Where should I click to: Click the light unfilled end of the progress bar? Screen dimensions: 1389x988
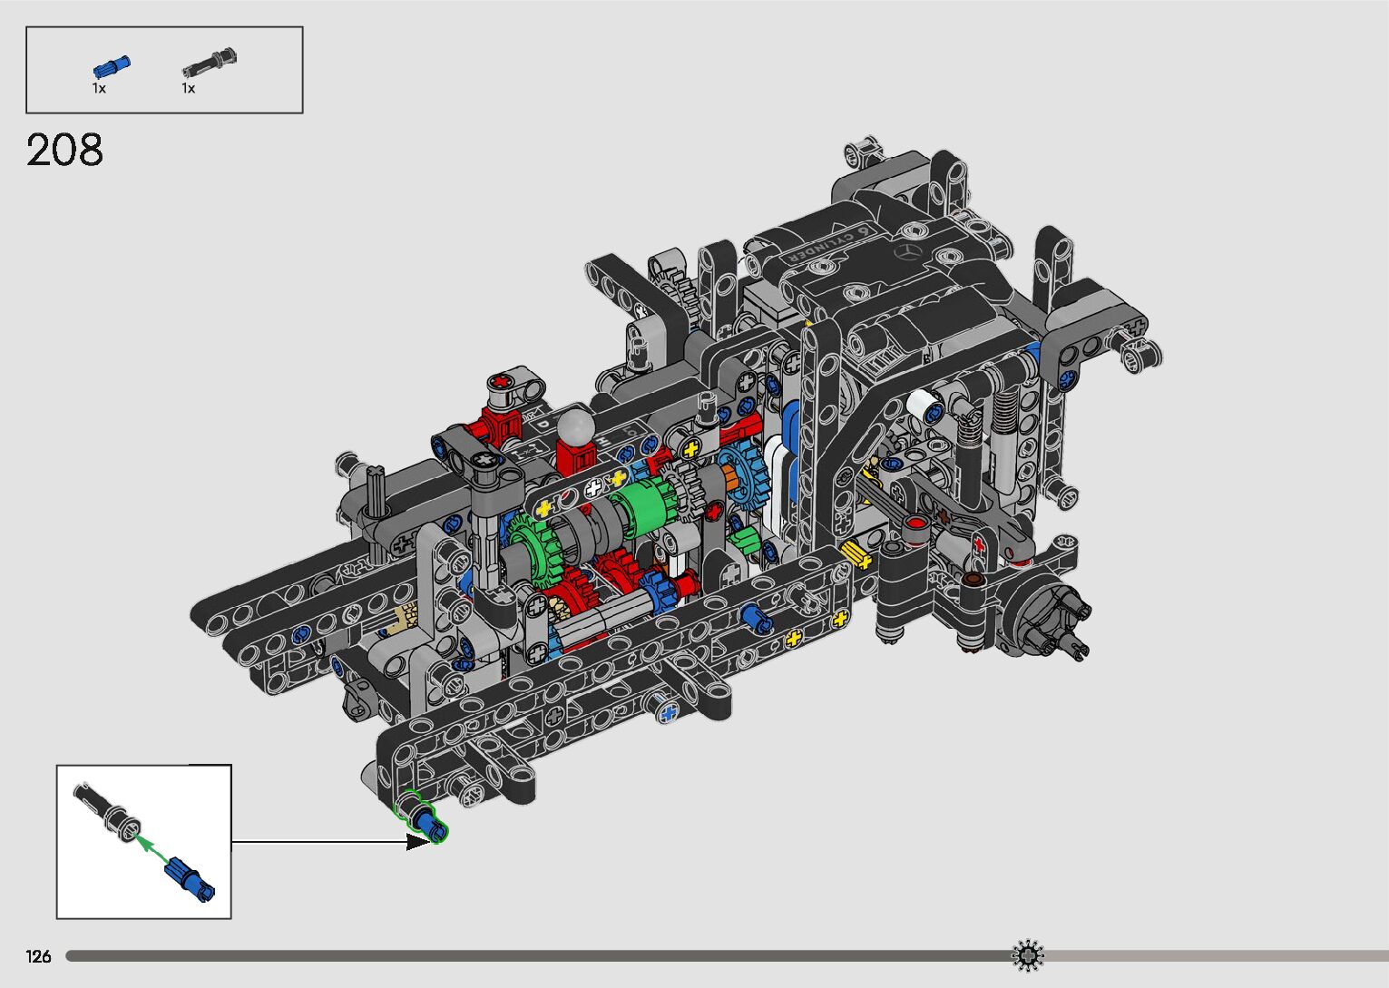[x=1225, y=956]
